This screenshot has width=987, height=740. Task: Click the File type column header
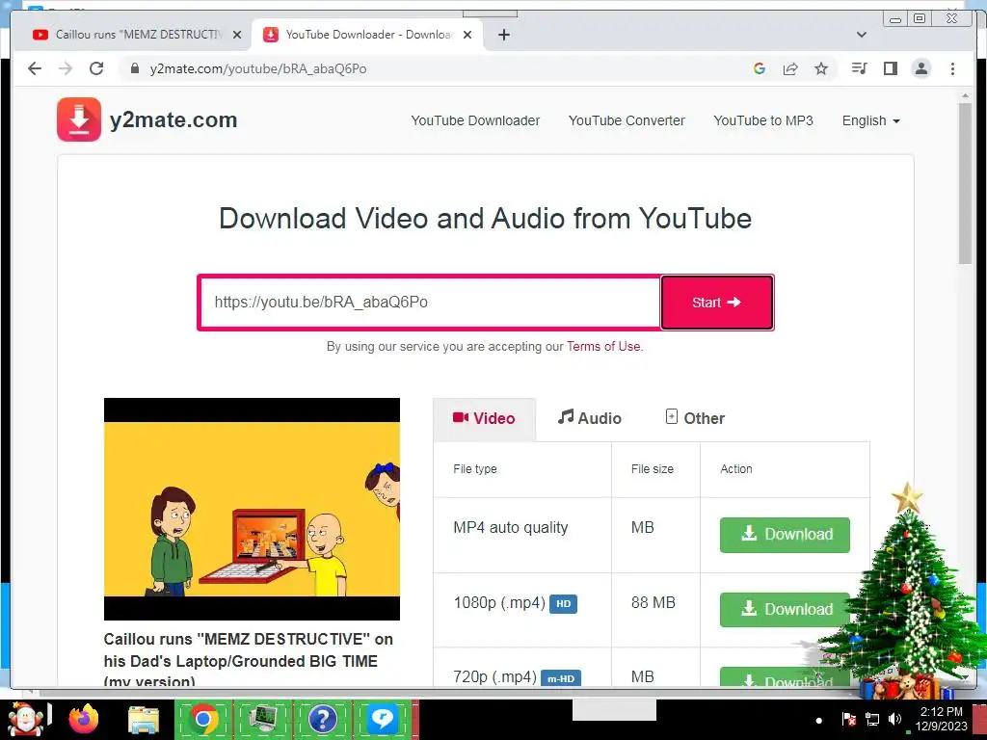(x=475, y=469)
